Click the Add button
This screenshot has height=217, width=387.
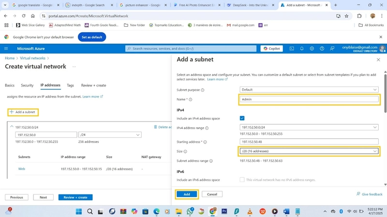point(187,194)
